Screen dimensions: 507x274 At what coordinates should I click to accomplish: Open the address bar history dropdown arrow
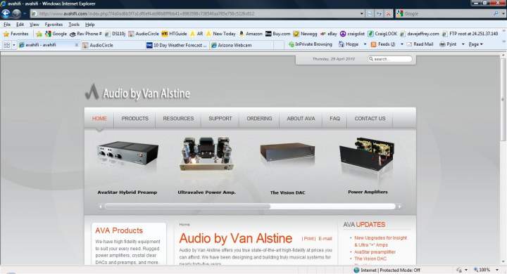362,13
